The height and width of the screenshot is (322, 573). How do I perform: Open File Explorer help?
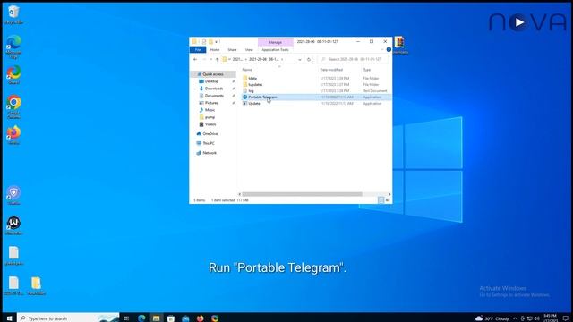pyautogui.click(x=389, y=49)
